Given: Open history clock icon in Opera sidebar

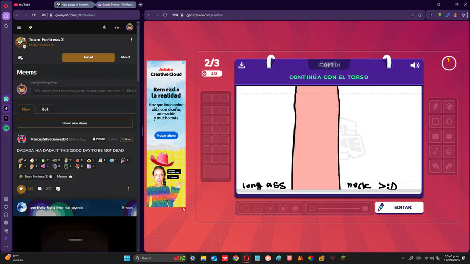Looking at the screenshot, I should [x=6, y=214].
